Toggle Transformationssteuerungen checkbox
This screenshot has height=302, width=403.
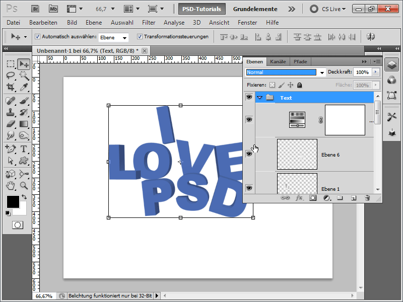point(140,36)
